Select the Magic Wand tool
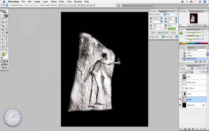The width and height of the screenshot is (209, 131). click(x=6, y=19)
